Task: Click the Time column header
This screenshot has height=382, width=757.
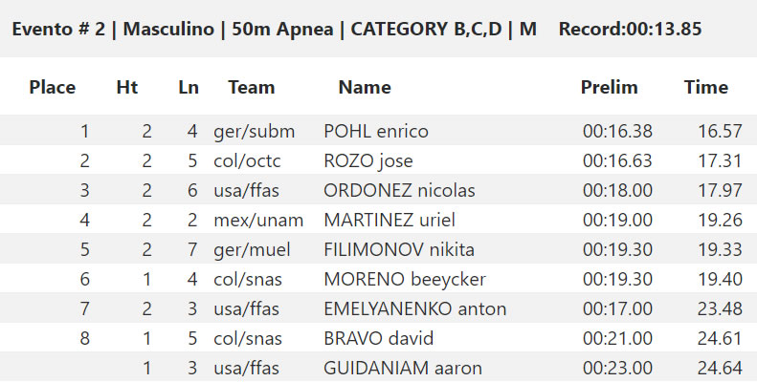Action: click(x=706, y=87)
